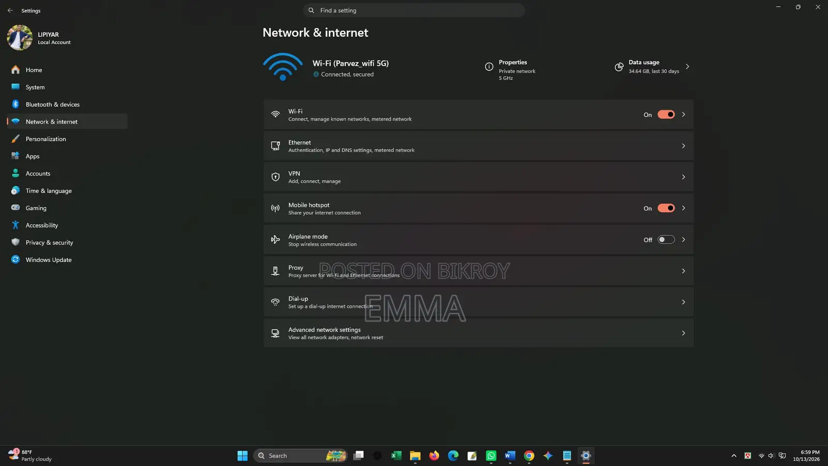Open Windows Update in the sidebar
The image size is (828, 466).
point(67,260)
